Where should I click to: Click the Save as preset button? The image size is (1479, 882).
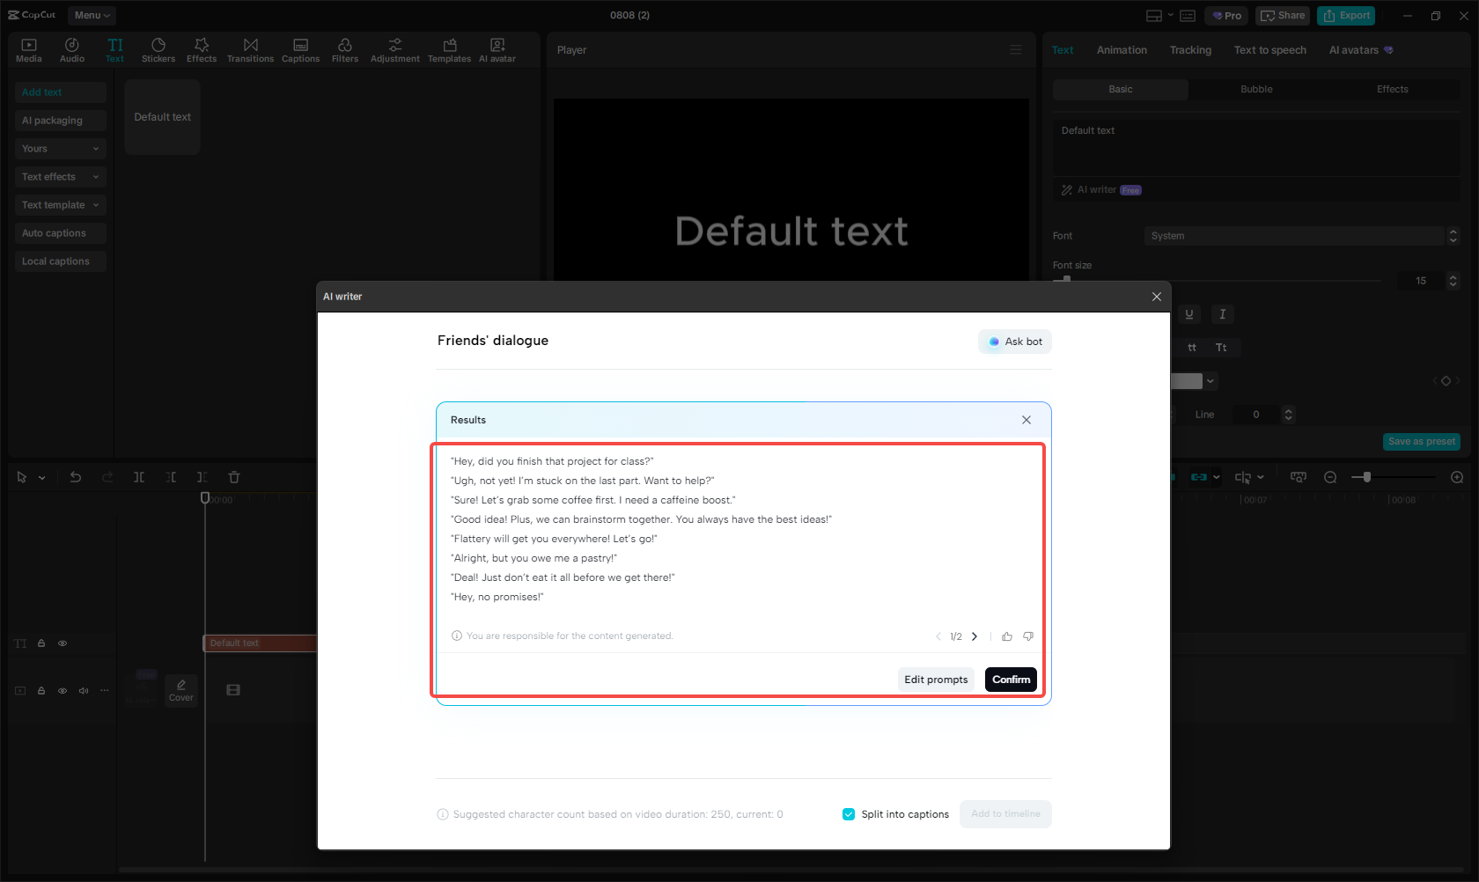click(x=1422, y=442)
